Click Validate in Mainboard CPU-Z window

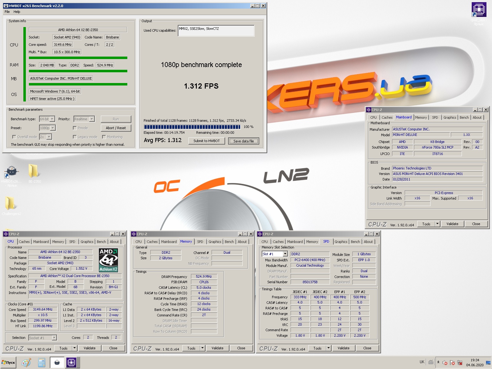coord(452,224)
